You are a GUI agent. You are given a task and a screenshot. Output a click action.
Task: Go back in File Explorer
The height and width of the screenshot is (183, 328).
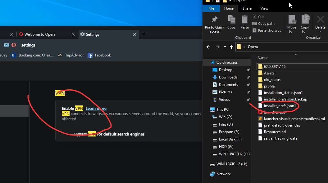[208, 47]
